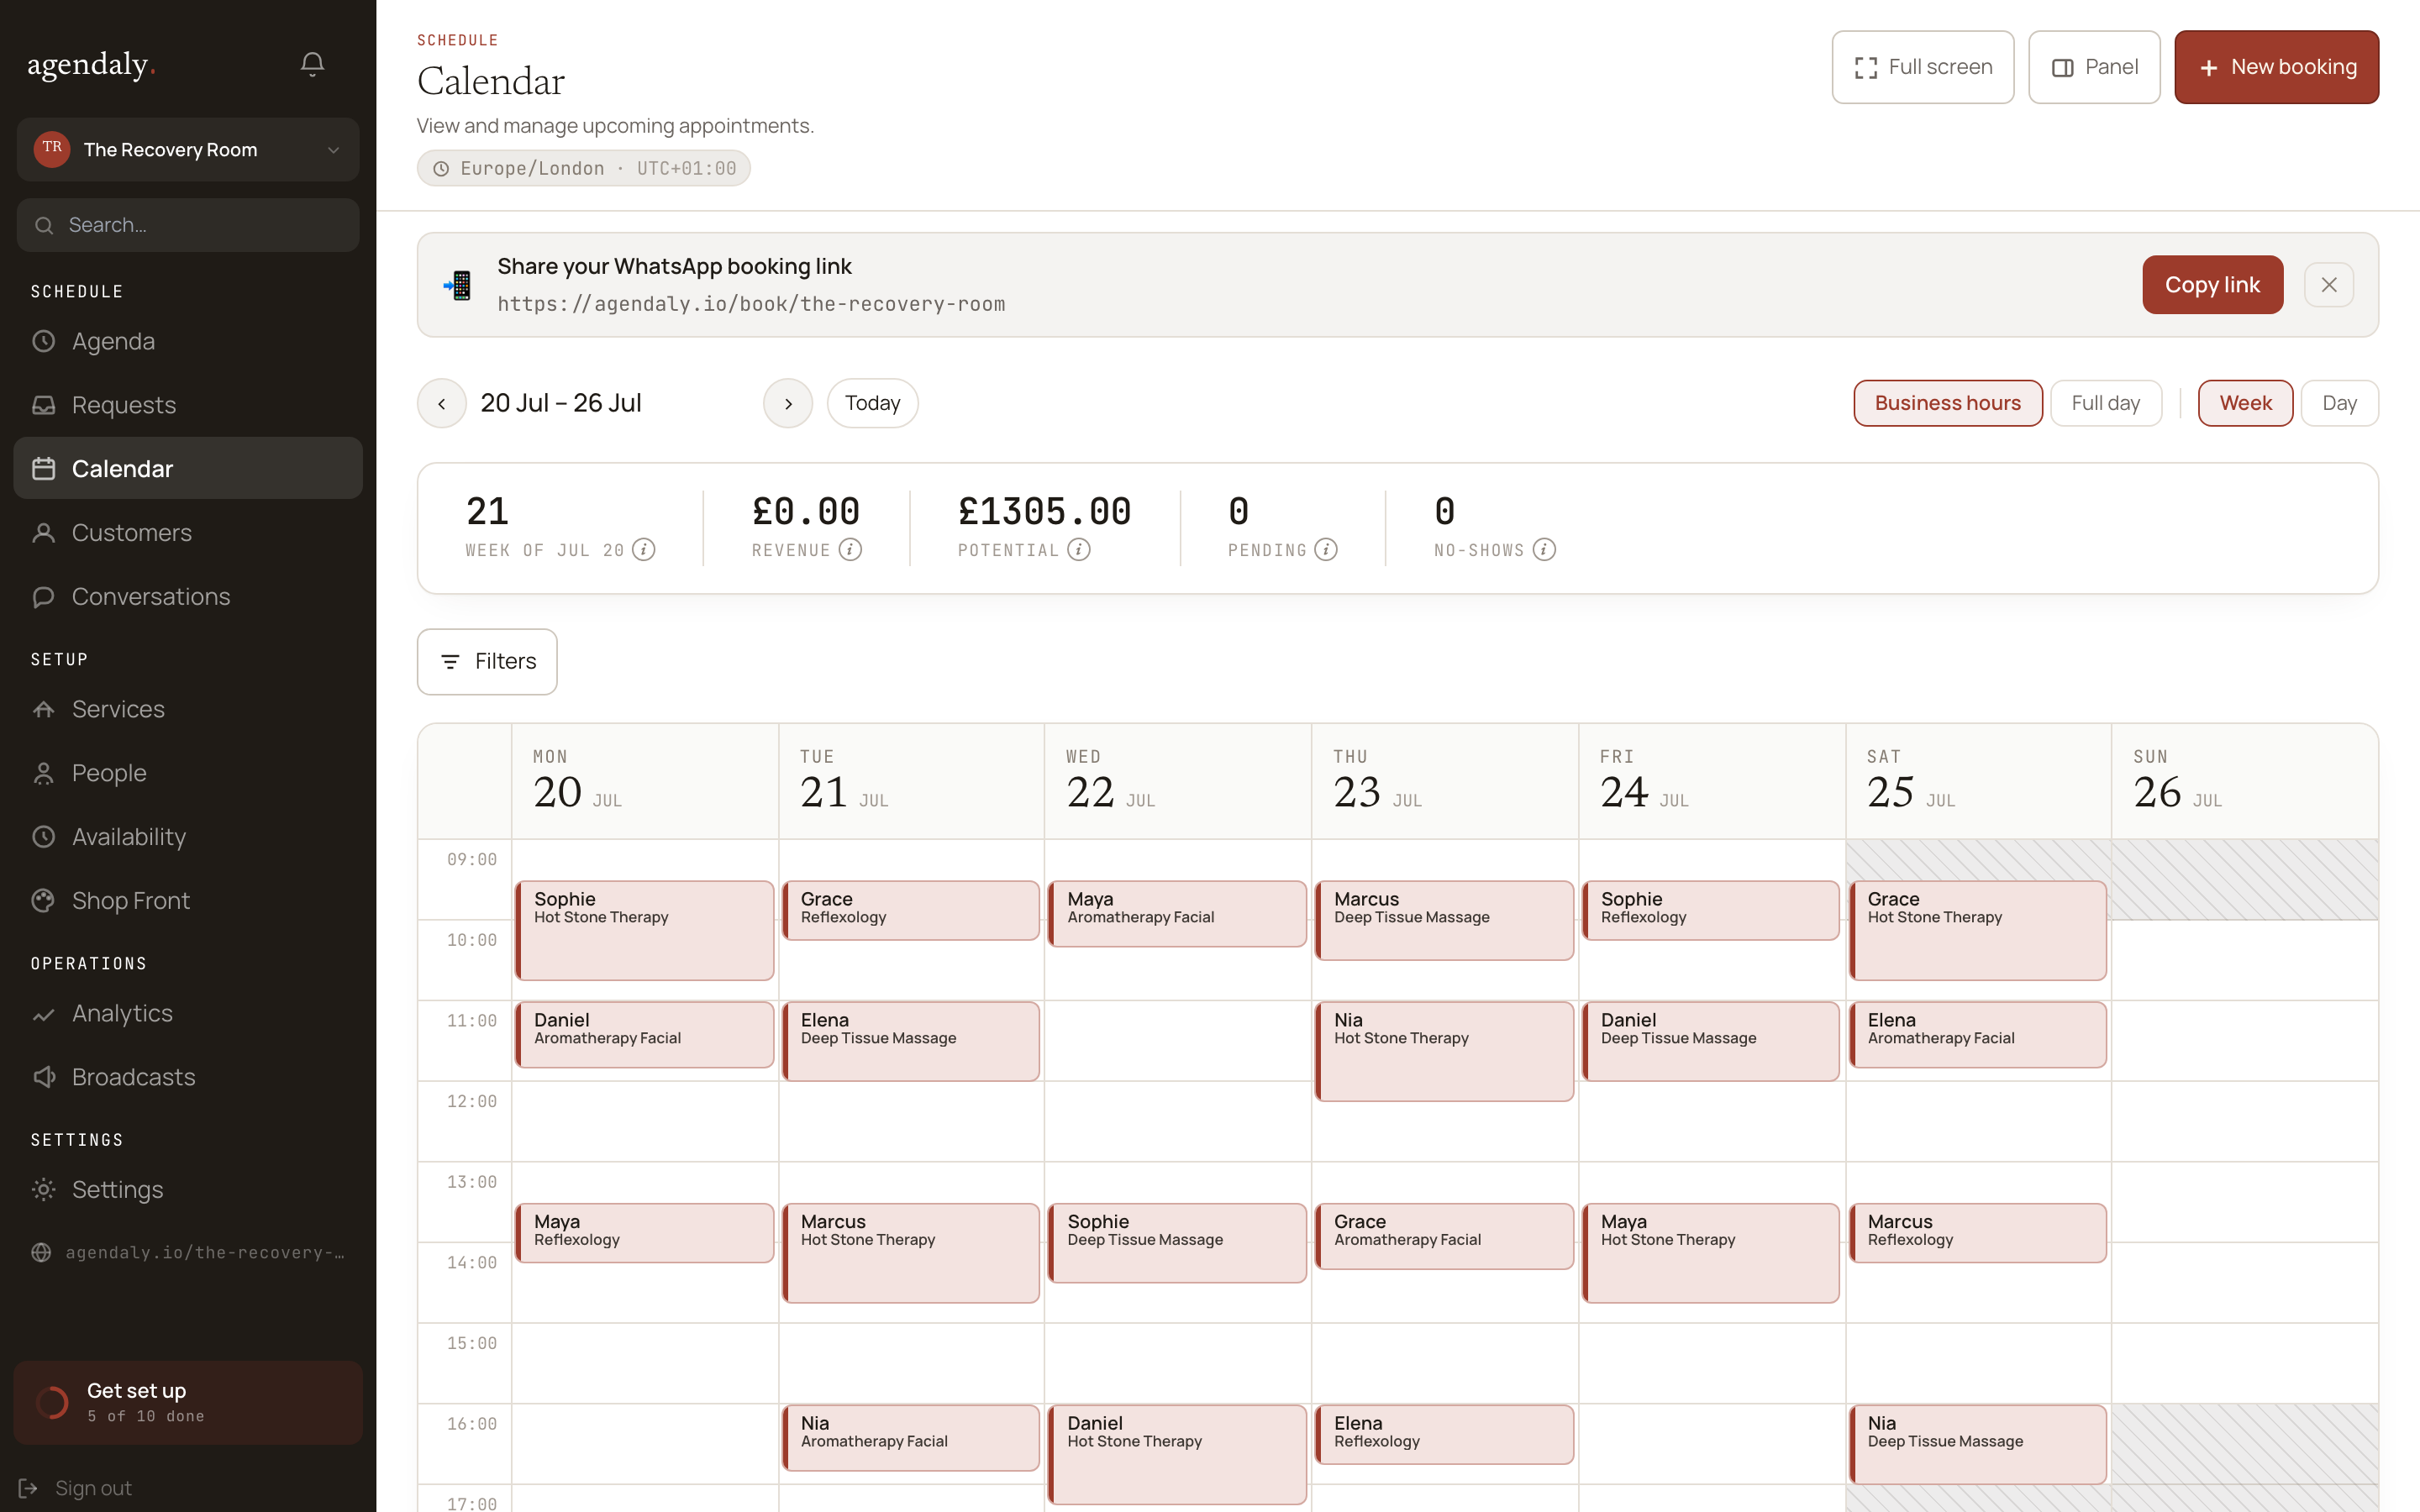
Task: Open Grace's Aromatherapy Facial on Thursday
Action: (1445, 1236)
